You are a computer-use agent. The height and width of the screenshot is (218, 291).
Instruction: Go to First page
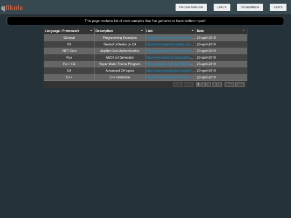[x=178, y=85]
